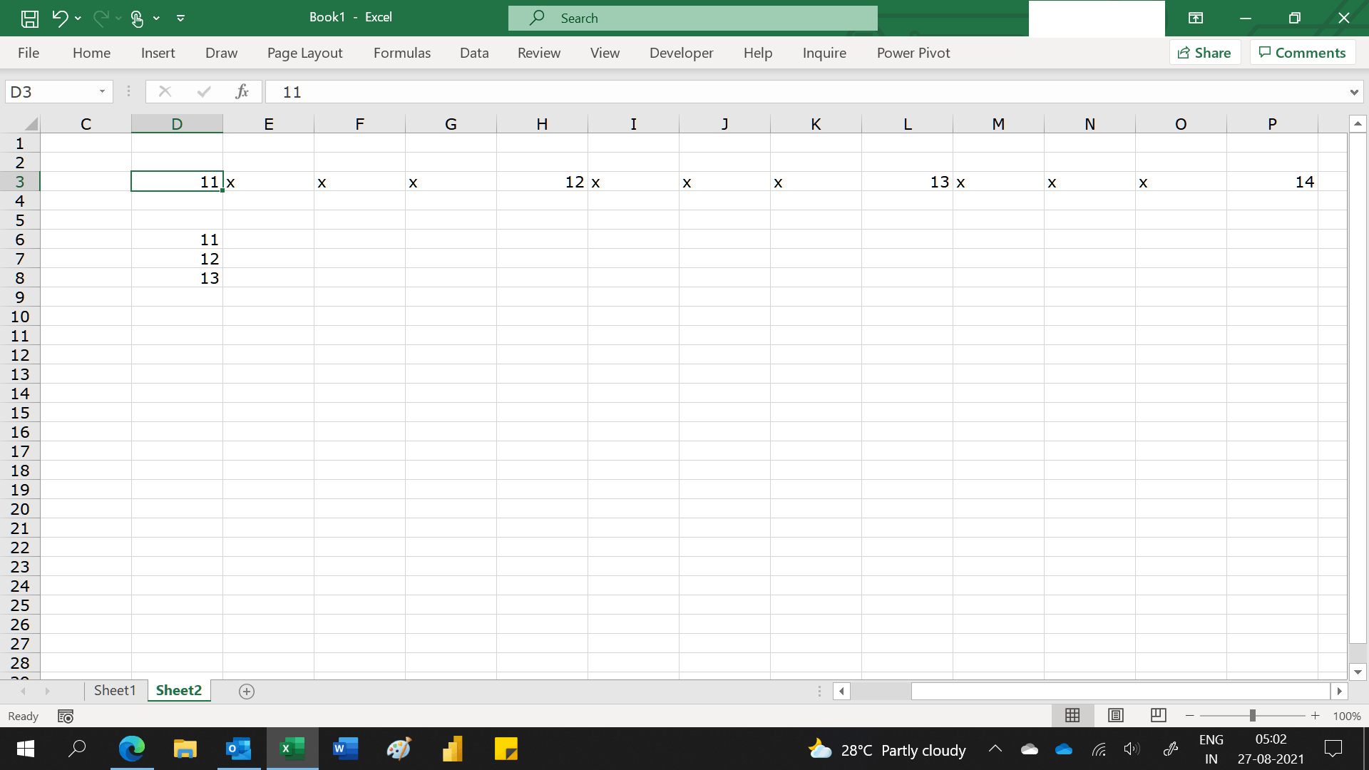The image size is (1369, 770).
Task: Click Touch/Mouse Mode icon in toolbar
Action: [137, 19]
